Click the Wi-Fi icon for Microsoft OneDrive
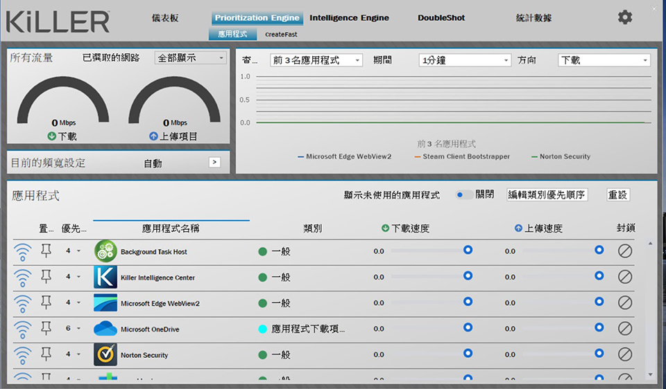Viewport: 666px width, 389px height. 22,329
